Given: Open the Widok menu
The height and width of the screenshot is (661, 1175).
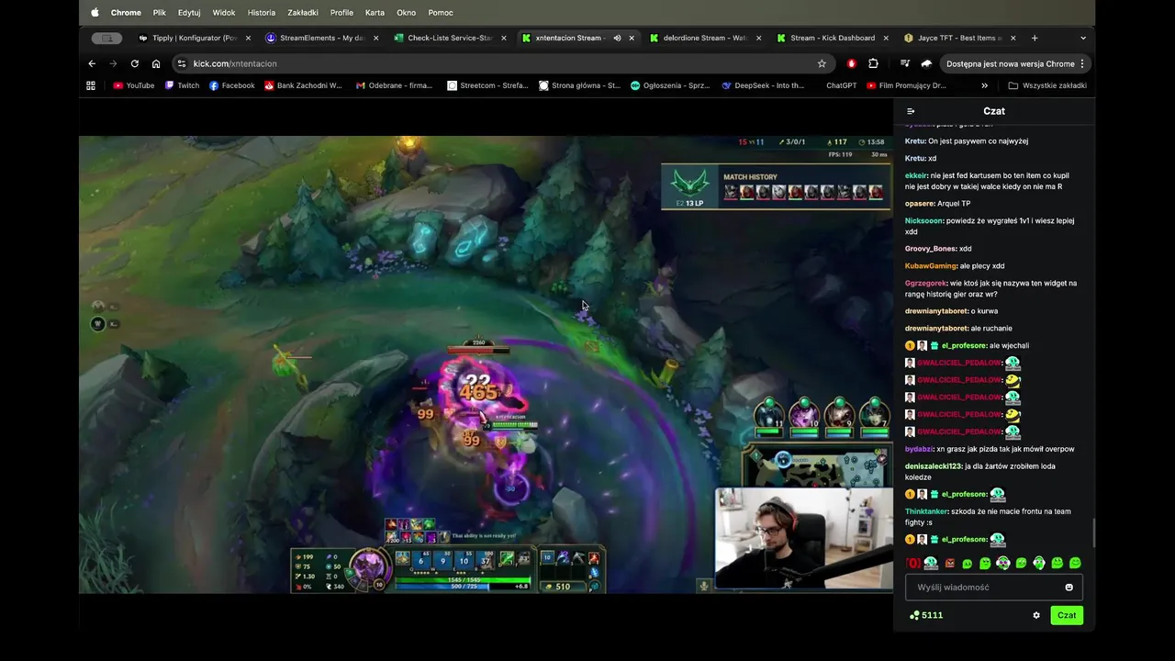Looking at the screenshot, I should point(224,13).
